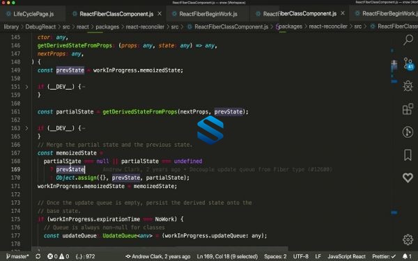
Task: Open Source Control with 41 badge
Action: [x=408, y=63]
